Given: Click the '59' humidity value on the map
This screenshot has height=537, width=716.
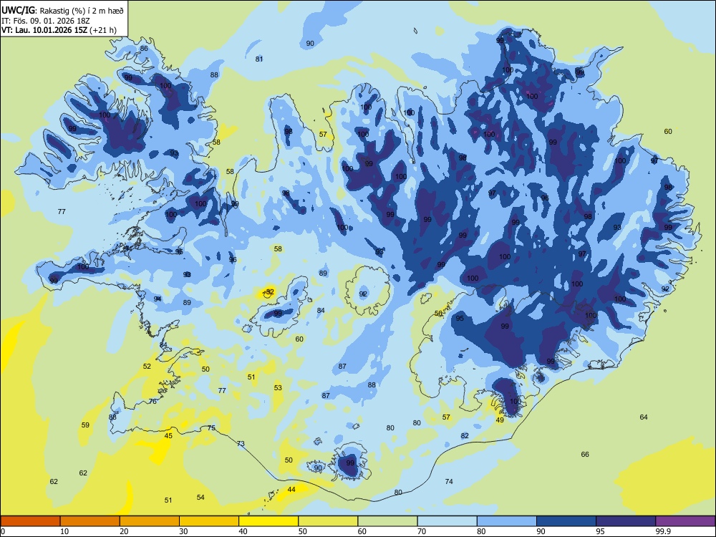Looking at the screenshot, I should [x=85, y=425].
